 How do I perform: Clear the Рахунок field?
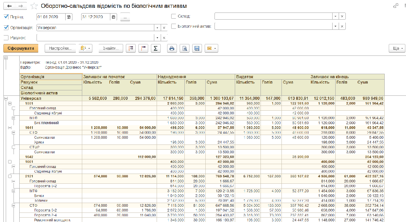[164, 38]
